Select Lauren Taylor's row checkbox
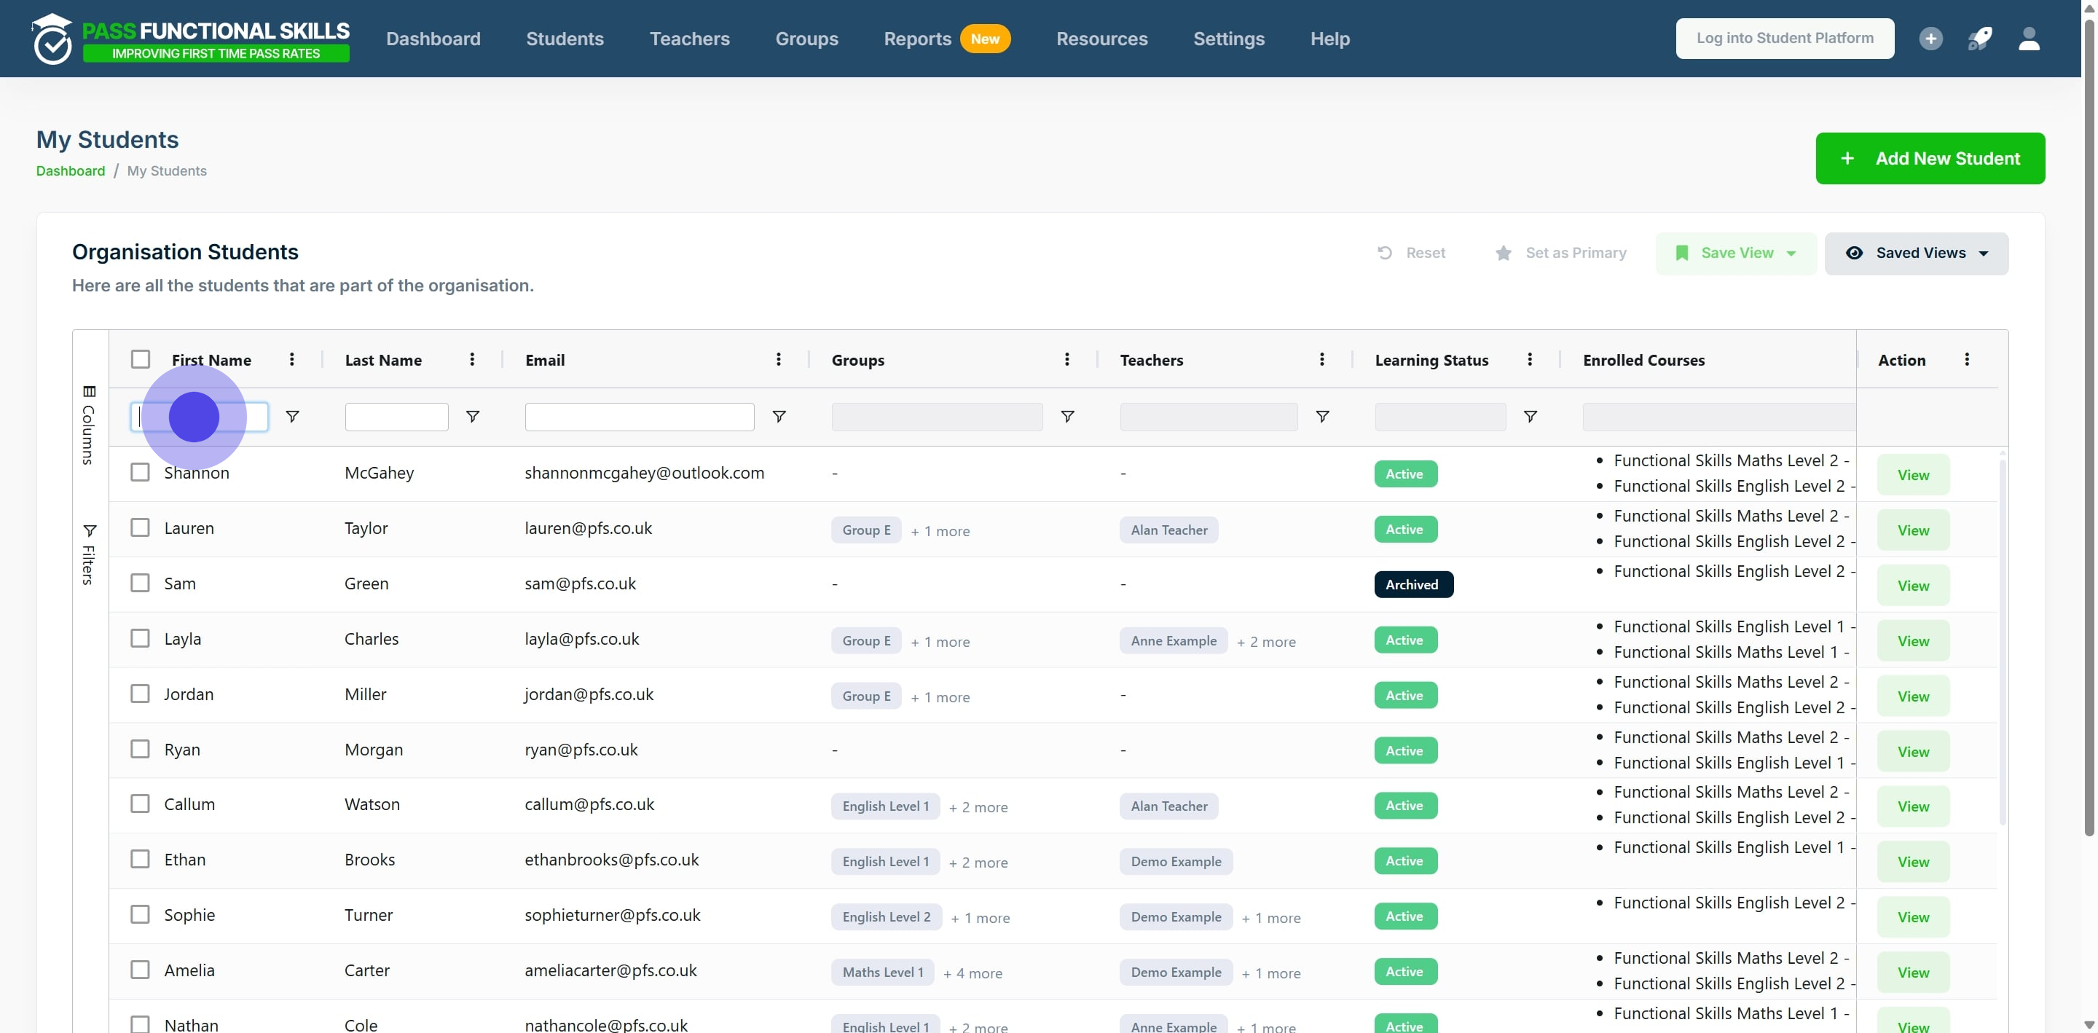This screenshot has width=2098, height=1033. (x=140, y=527)
